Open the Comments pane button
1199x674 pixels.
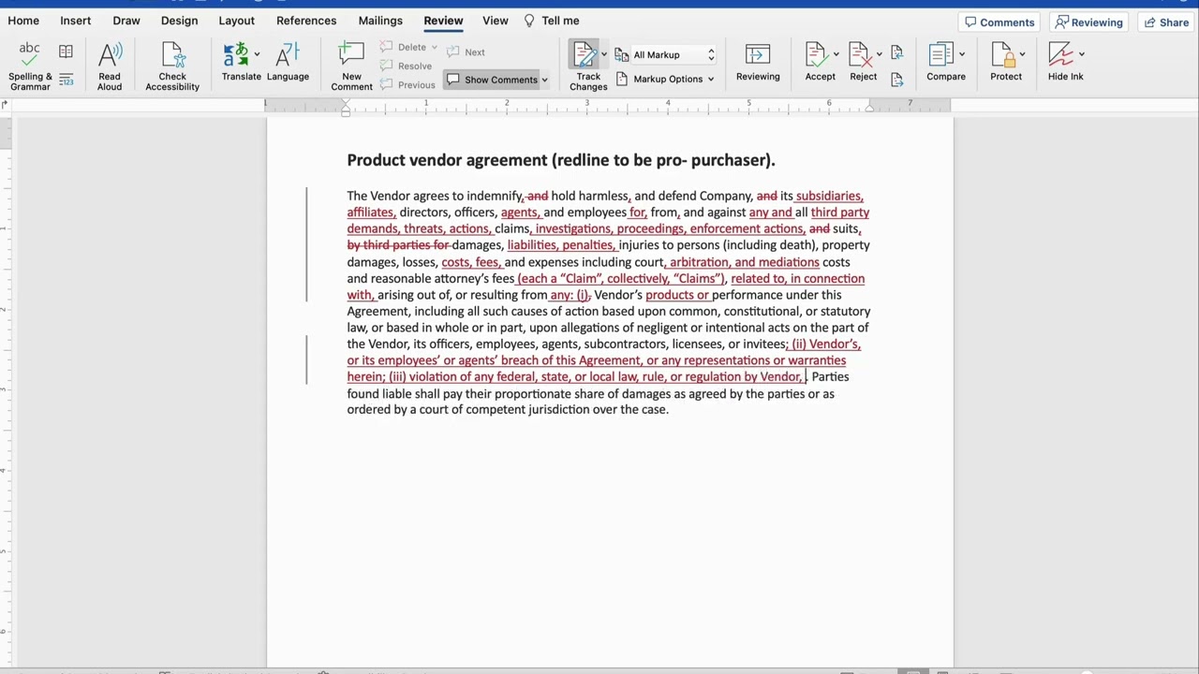[999, 22]
